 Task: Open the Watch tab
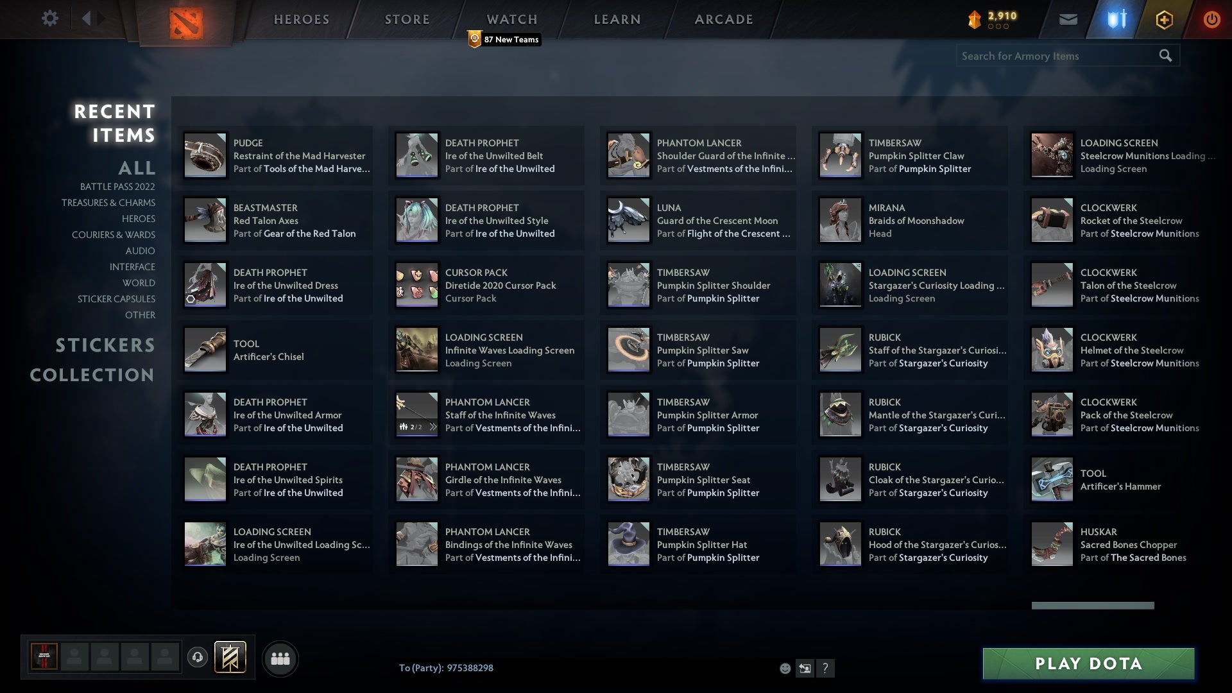[x=512, y=19]
